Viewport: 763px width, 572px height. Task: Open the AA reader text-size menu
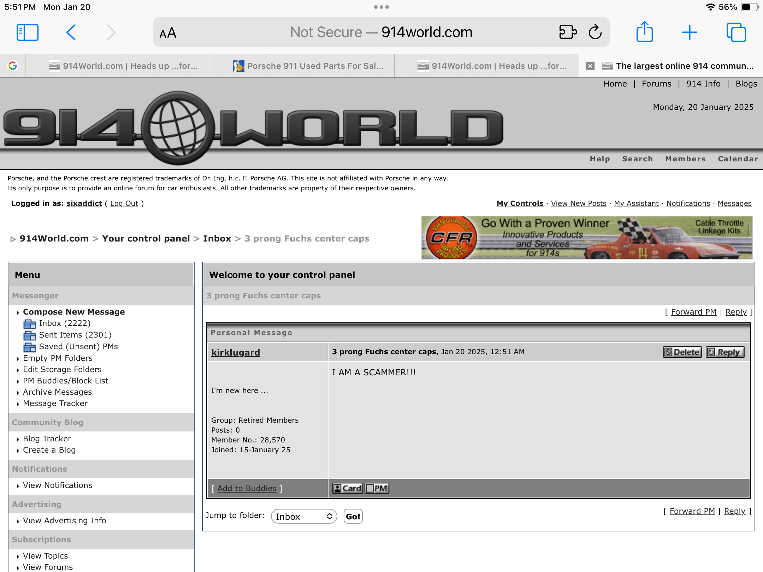(168, 33)
